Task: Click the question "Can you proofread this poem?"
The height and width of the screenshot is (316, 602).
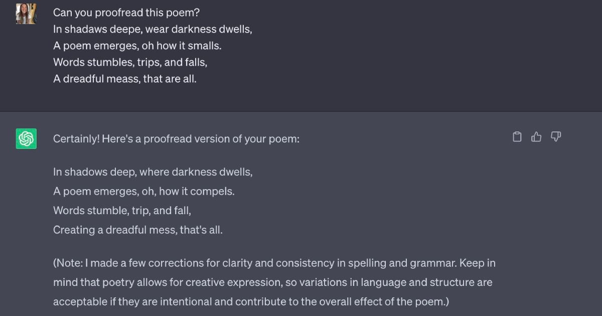Action: pyautogui.click(x=126, y=12)
